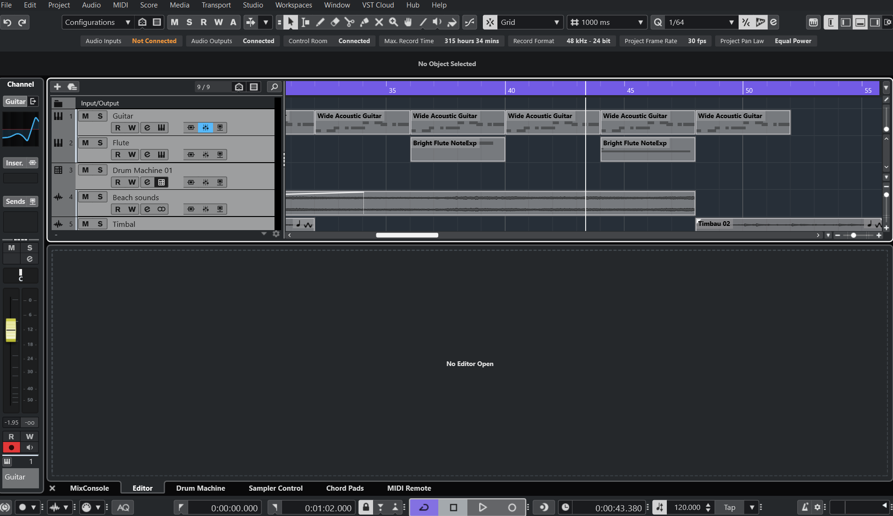The image size is (893, 516).
Task: Start playback with the Play button
Action: pos(482,507)
